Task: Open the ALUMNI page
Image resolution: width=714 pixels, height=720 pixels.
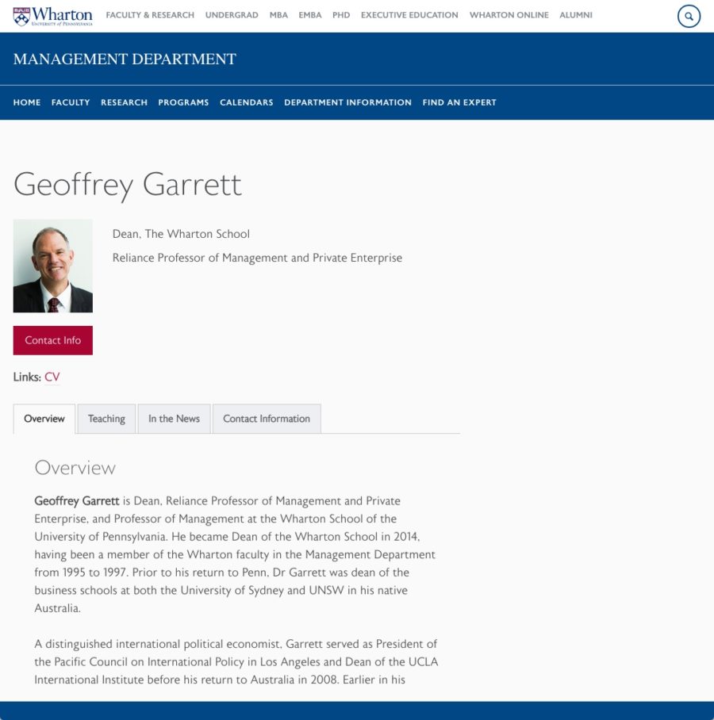Action: (x=576, y=15)
